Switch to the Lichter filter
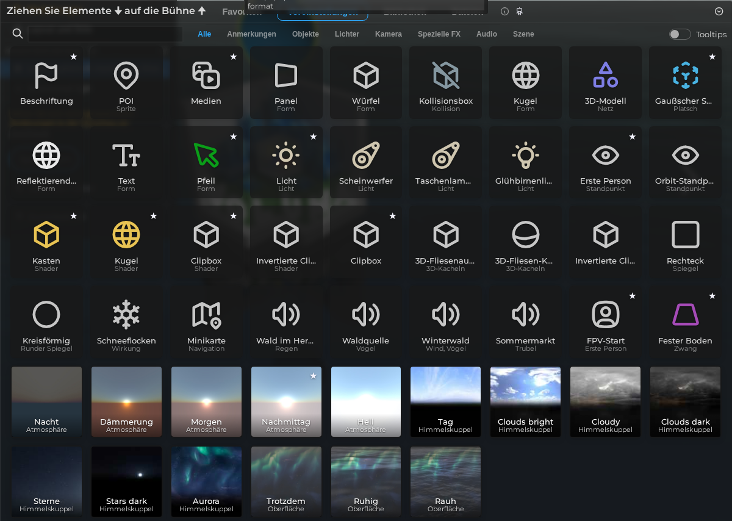 347,34
